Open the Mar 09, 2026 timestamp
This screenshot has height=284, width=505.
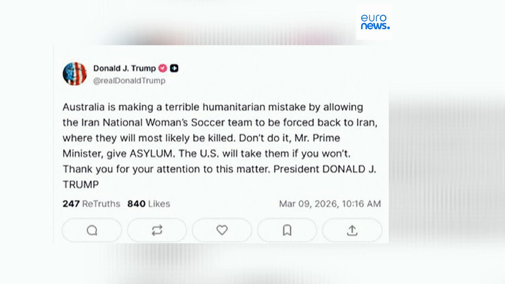coord(330,204)
